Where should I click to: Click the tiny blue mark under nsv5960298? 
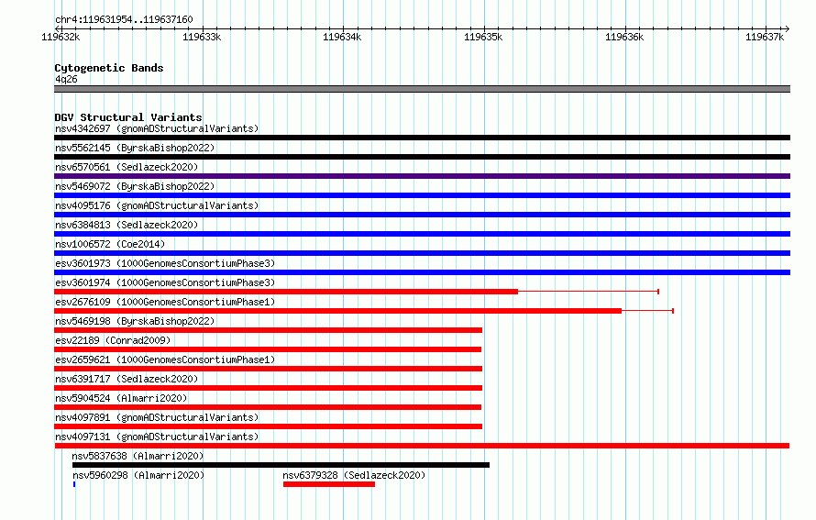point(74,484)
